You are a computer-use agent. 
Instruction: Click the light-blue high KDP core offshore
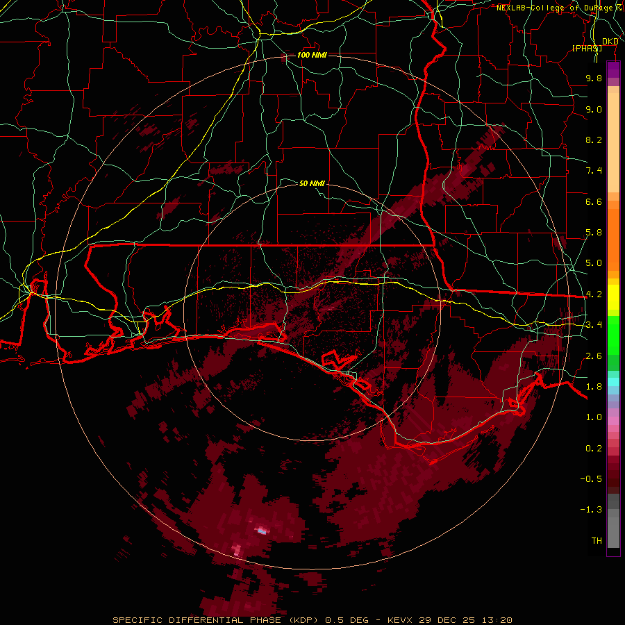point(262,531)
